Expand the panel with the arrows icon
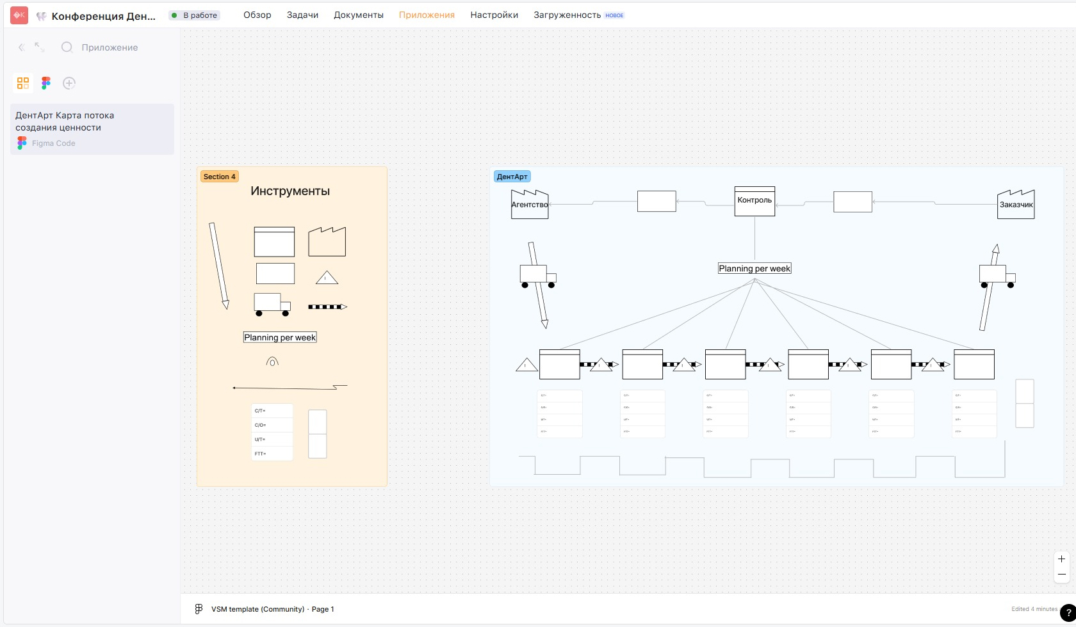Screen dimensions: 1076x627 [40, 47]
